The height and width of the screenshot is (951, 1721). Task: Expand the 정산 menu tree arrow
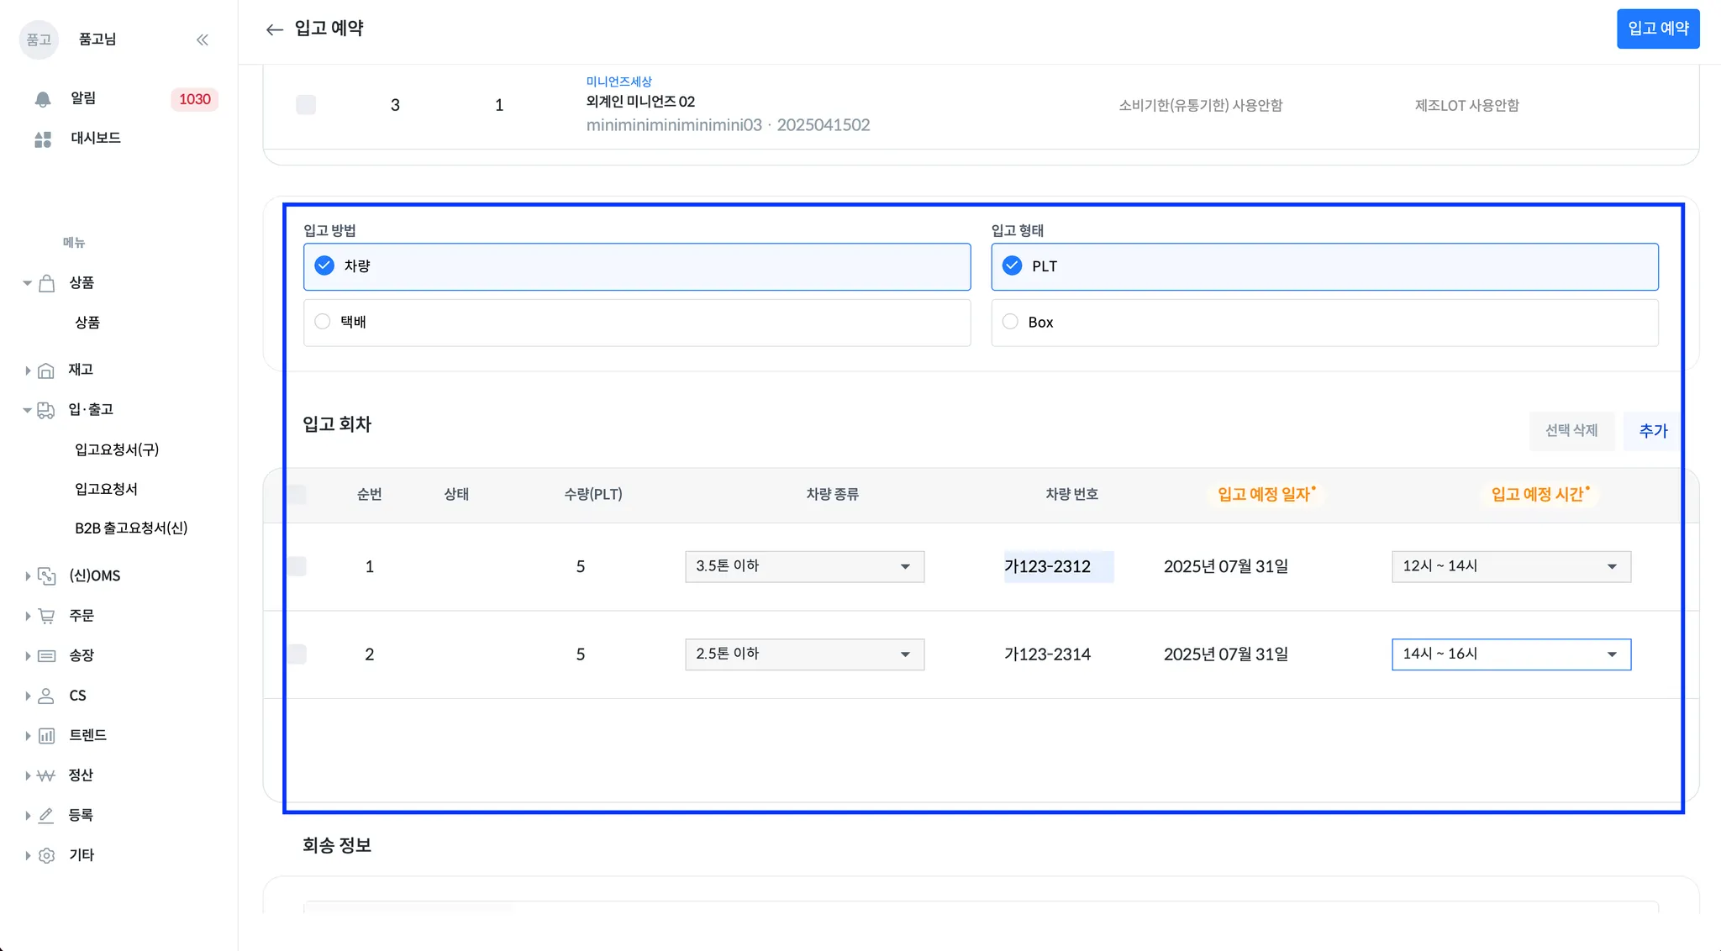28,775
